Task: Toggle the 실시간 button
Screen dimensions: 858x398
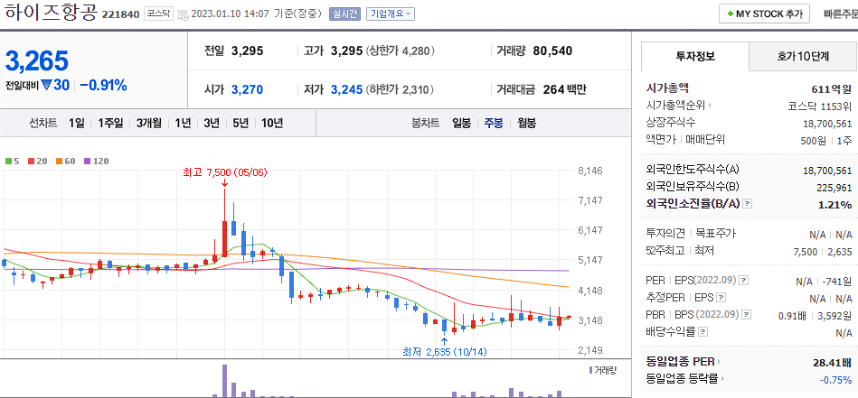Action: (344, 14)
